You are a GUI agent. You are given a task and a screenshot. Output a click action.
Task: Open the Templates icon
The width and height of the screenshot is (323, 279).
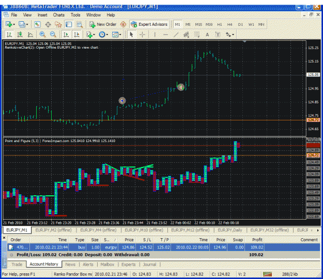[115, 35]
